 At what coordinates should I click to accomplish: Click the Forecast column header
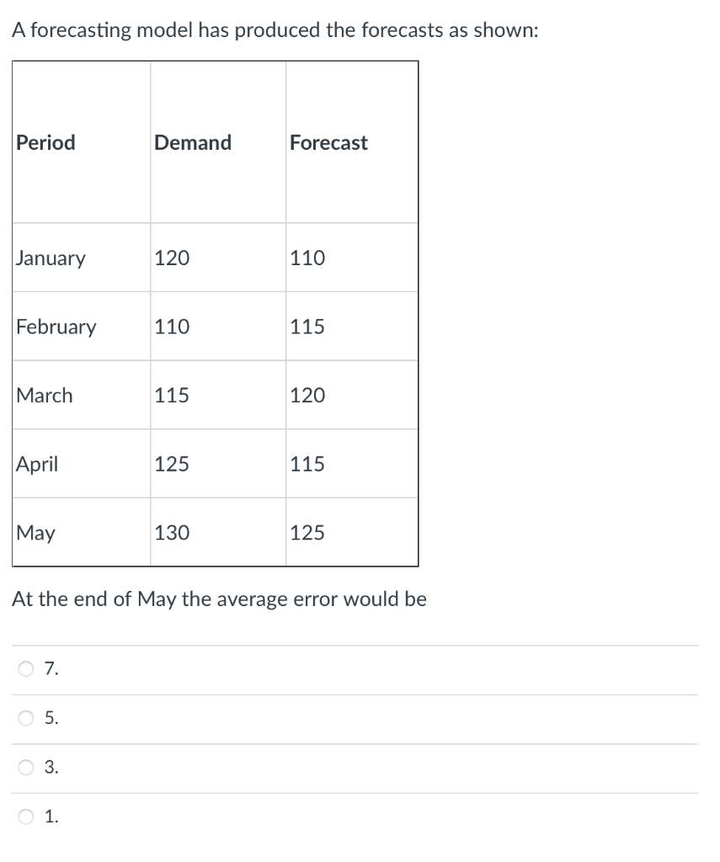click(328, 142)
